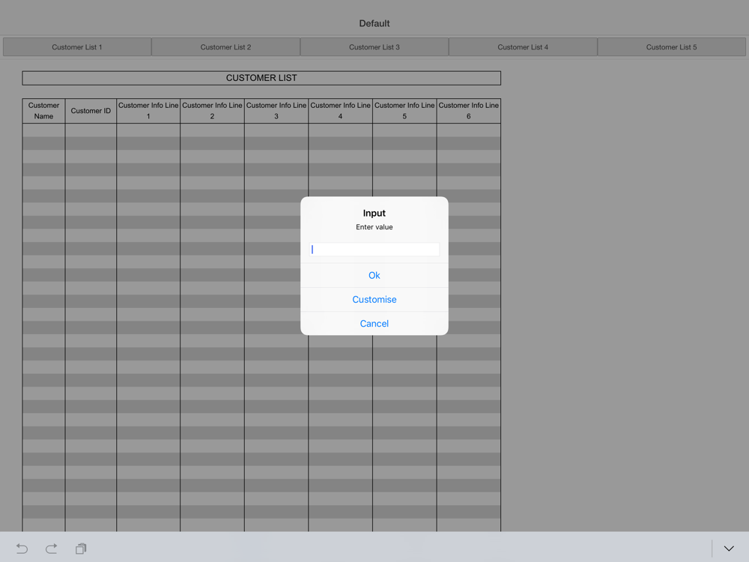Confirm the input with Ok
The height and width of the screenshot is (562, 749).
(374, 275)
